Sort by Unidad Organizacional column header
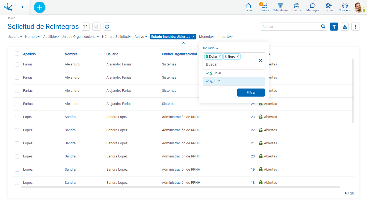The height and width of the screenshot is (206, 367). click(179, 54)
